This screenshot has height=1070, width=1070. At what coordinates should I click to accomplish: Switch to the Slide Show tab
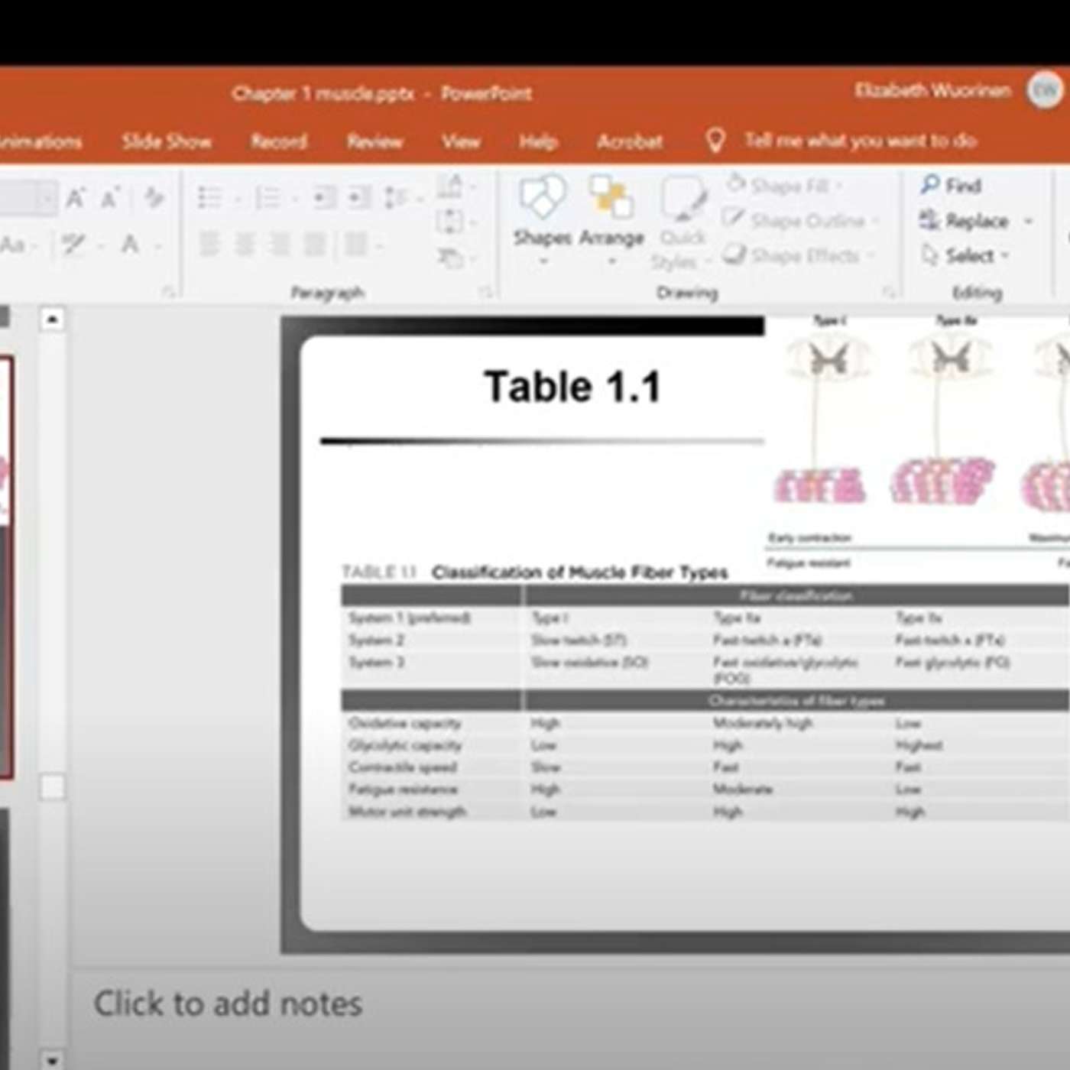[x=167, y=141]
